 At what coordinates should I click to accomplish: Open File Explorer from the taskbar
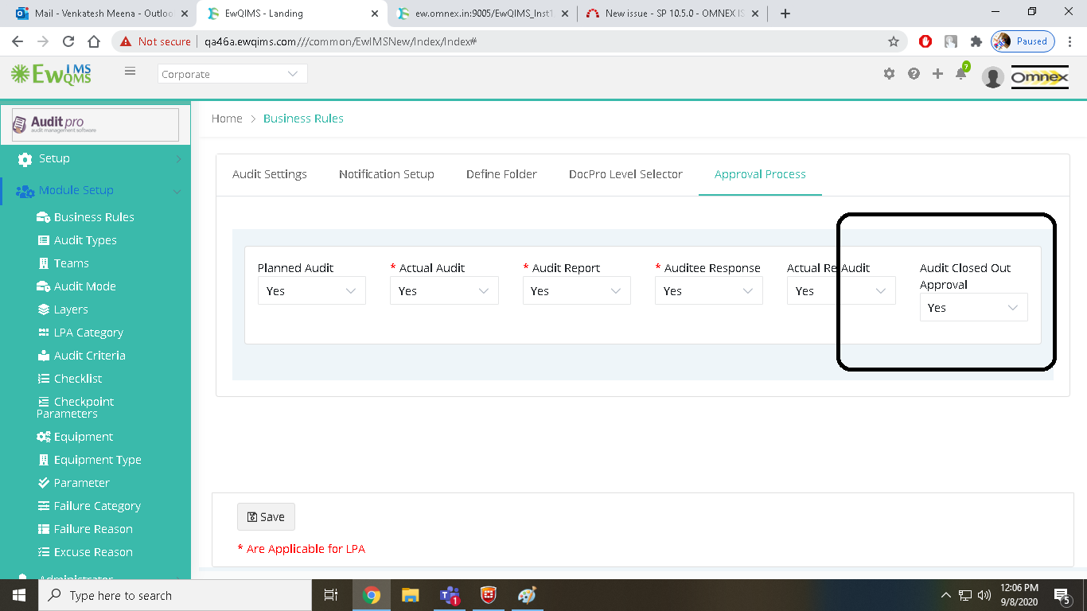tap(410, 595)
